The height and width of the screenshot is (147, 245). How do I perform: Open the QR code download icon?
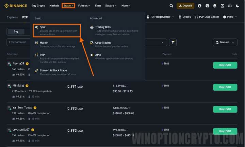tap(222, 6)
